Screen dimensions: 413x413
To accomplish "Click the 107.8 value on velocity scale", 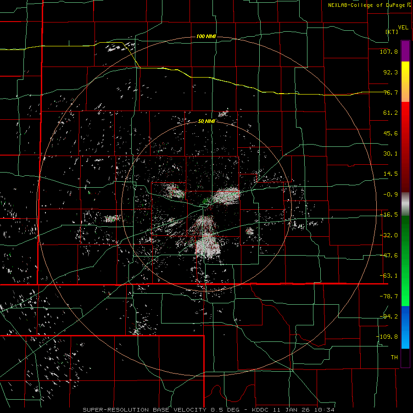I will point(389,51).
